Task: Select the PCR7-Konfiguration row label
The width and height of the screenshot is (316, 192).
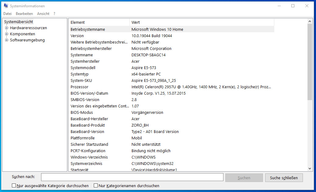Action: pyautogui.click(x=88, y=151)
